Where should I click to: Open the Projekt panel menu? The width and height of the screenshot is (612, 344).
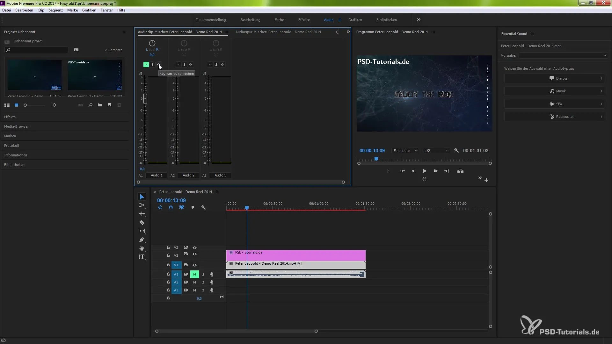tap(124, 32)
